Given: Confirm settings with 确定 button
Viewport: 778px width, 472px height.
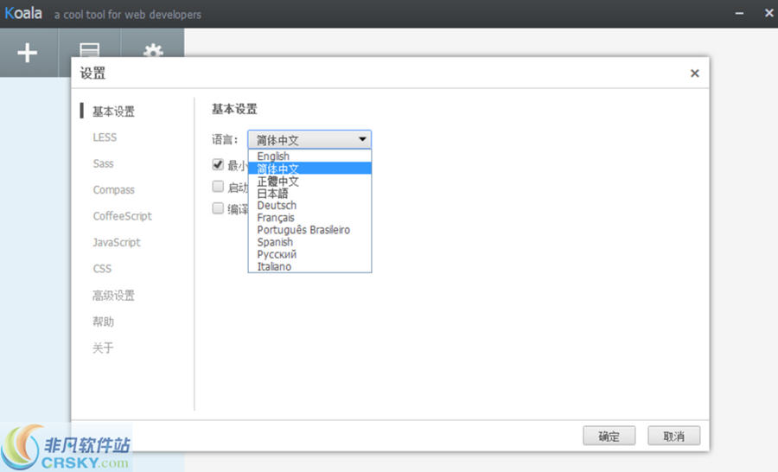Looking at the screenshot, I should click(609, 436).
